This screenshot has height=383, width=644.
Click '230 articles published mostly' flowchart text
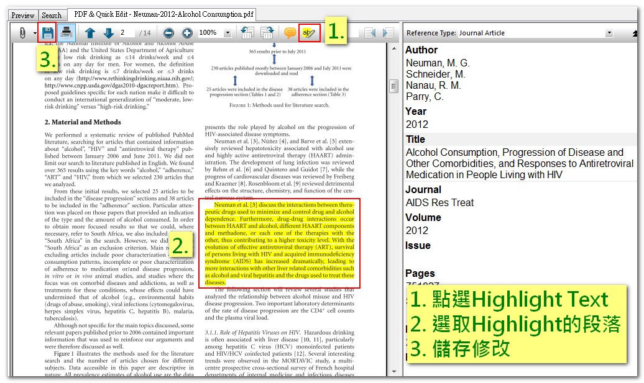point(282,71)
